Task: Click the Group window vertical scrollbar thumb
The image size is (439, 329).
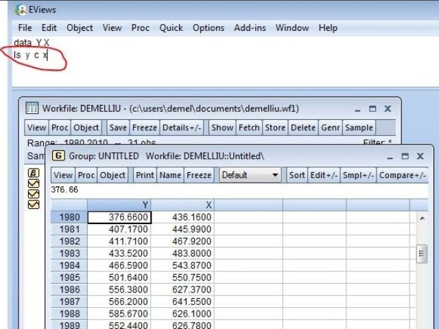Action: [422, 254]
